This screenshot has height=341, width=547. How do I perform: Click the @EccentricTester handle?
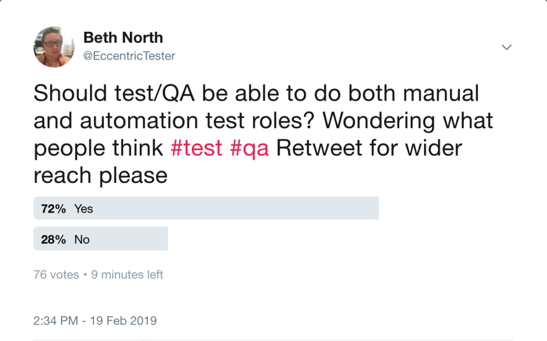click(x=129, y=56)
